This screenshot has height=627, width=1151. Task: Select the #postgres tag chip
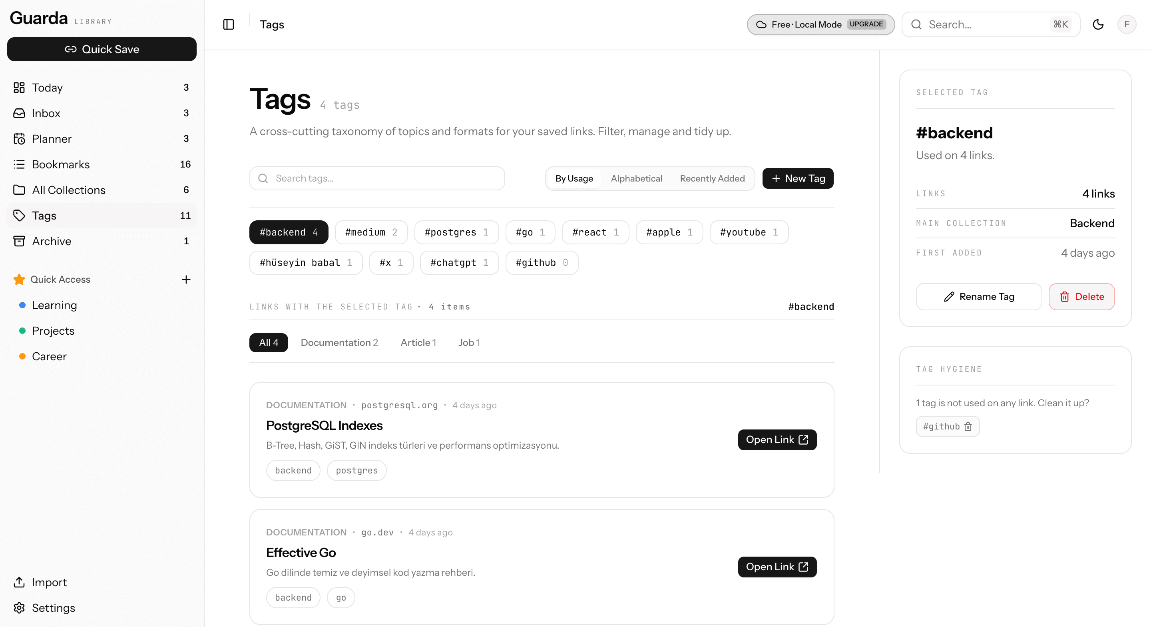pos(456,232)
